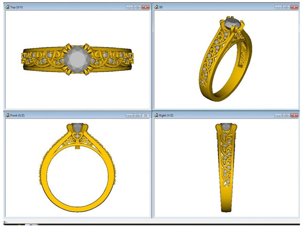
Task: Click the 3D viewport window icon
Action: point(156,7)
